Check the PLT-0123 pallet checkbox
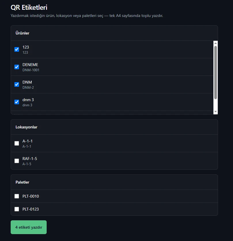Image resolution: width=233 pixels, height=241 pixels. click(x=17, y=209)
